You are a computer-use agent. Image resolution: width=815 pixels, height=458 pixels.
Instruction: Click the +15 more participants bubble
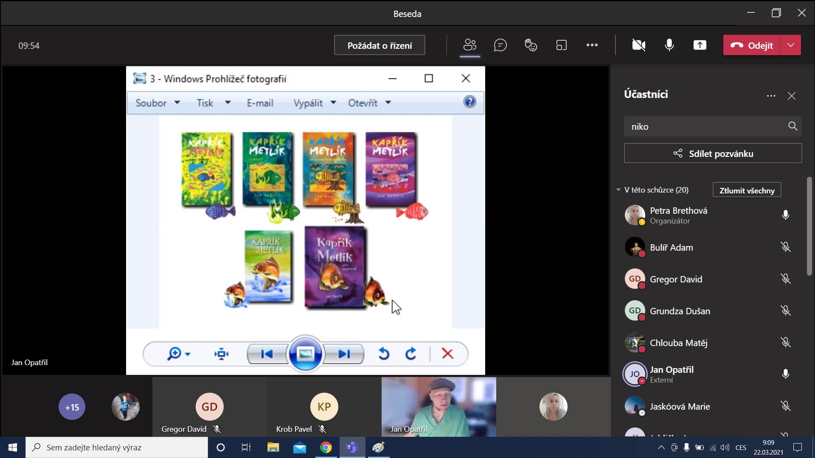72,407
